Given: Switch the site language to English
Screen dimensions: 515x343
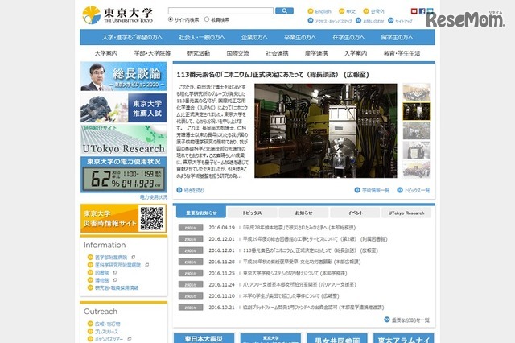Looking at the screenshot, I should click(x=323, y=11).
